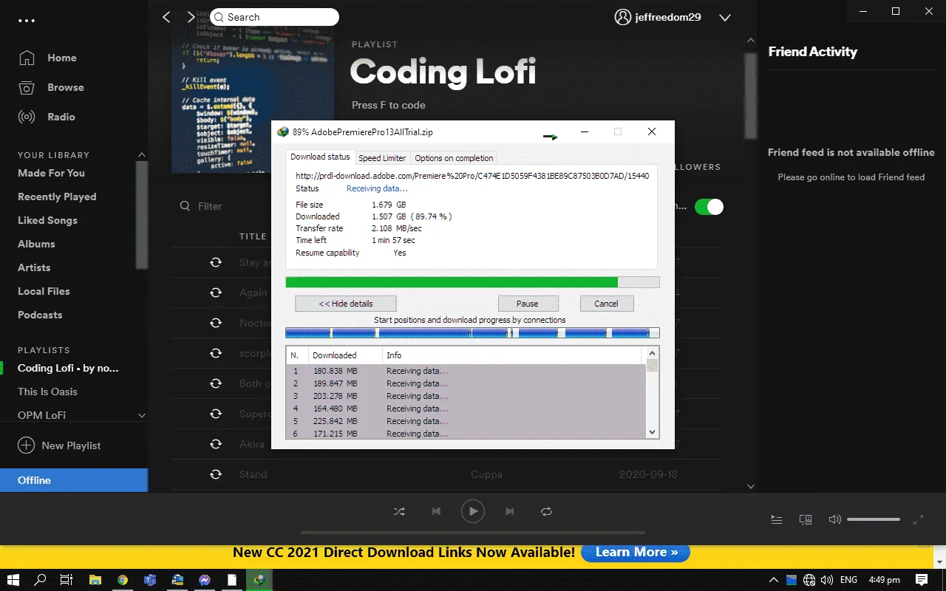This screenshot has width=946, height=591.
Task: Click the Browse icon in sidebar
Action: (x=27, y=87)
